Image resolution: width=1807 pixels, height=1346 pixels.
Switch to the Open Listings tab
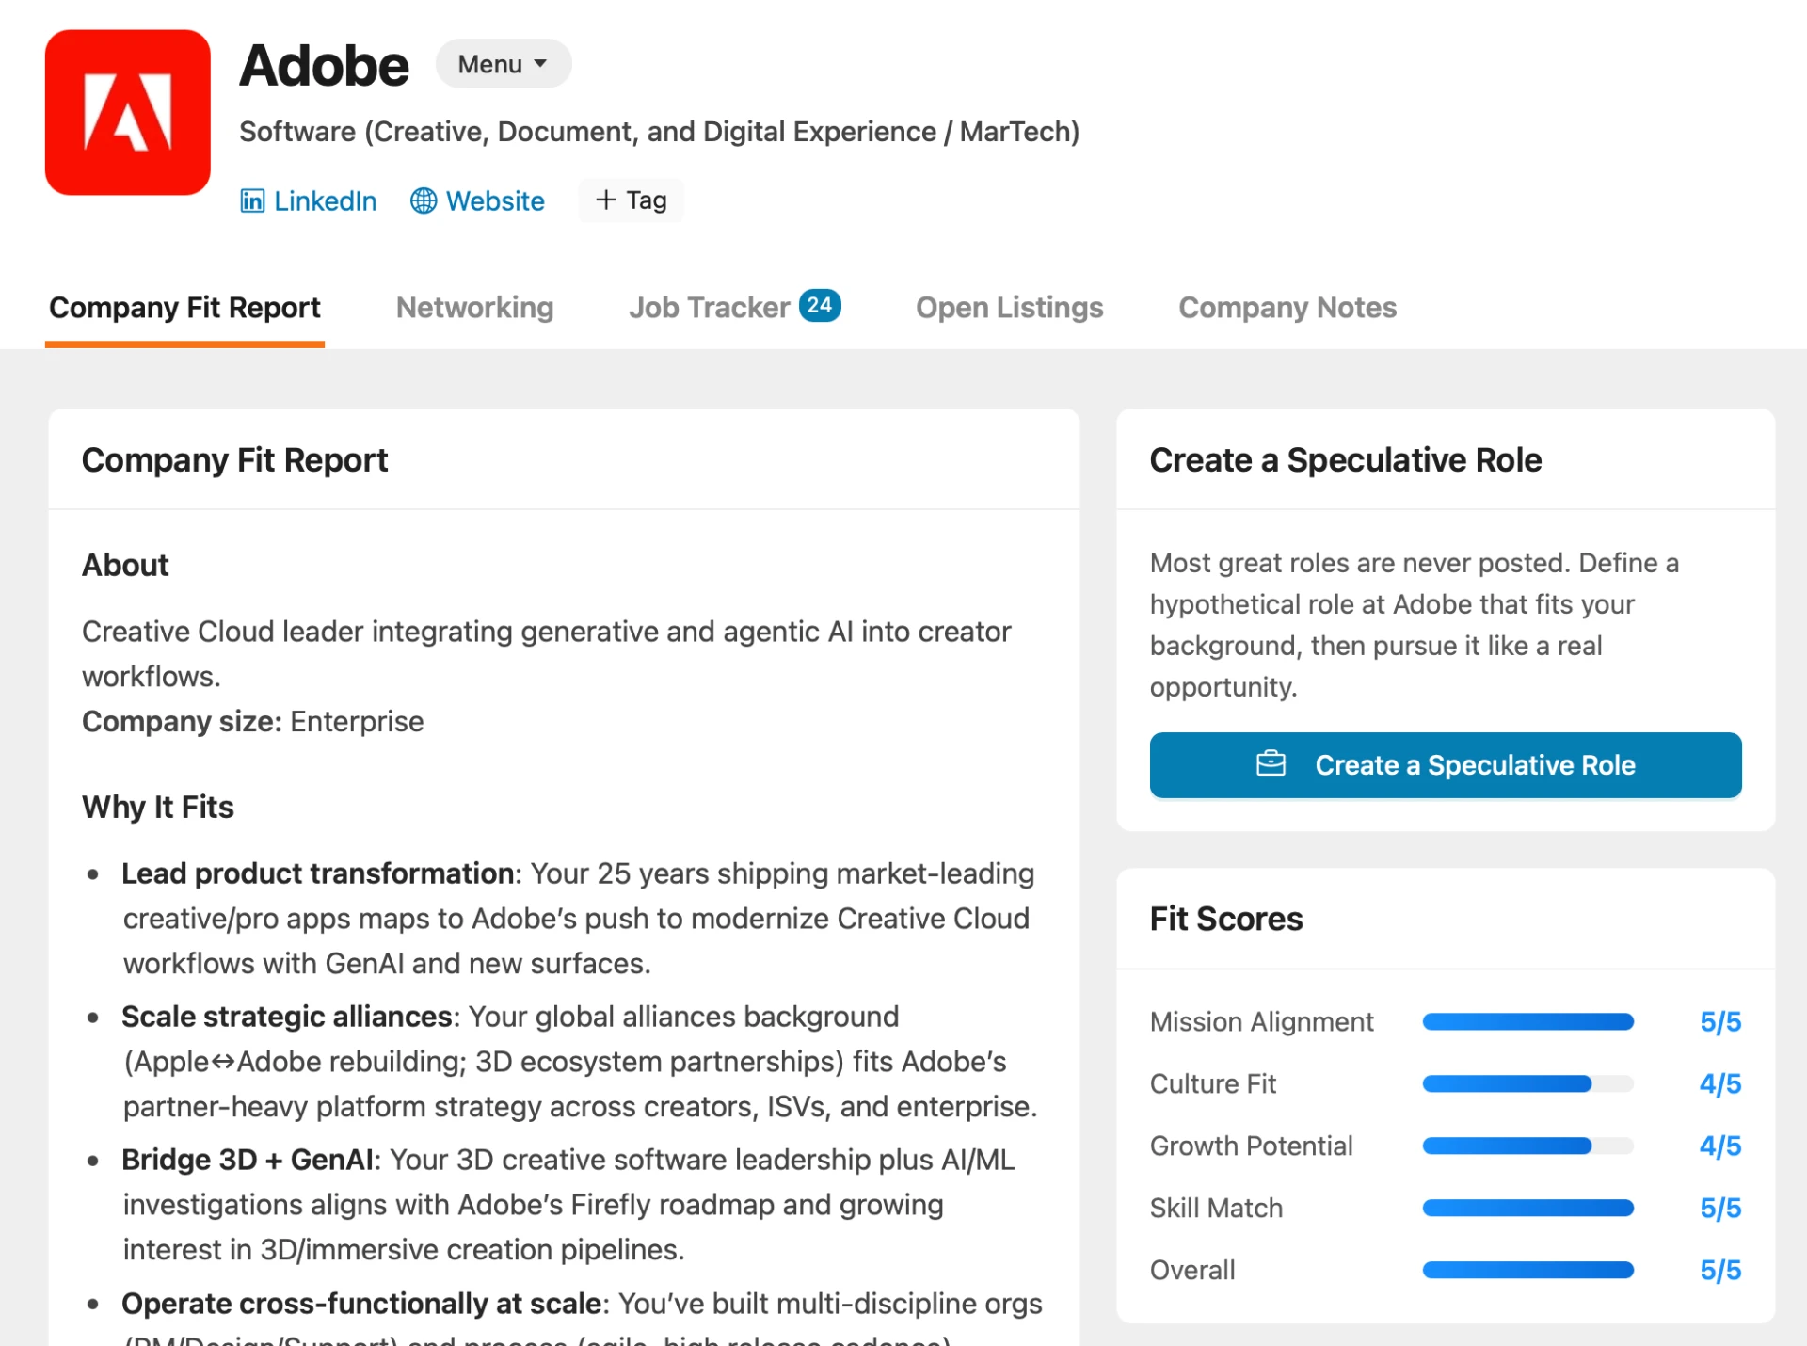(1009, 308)
